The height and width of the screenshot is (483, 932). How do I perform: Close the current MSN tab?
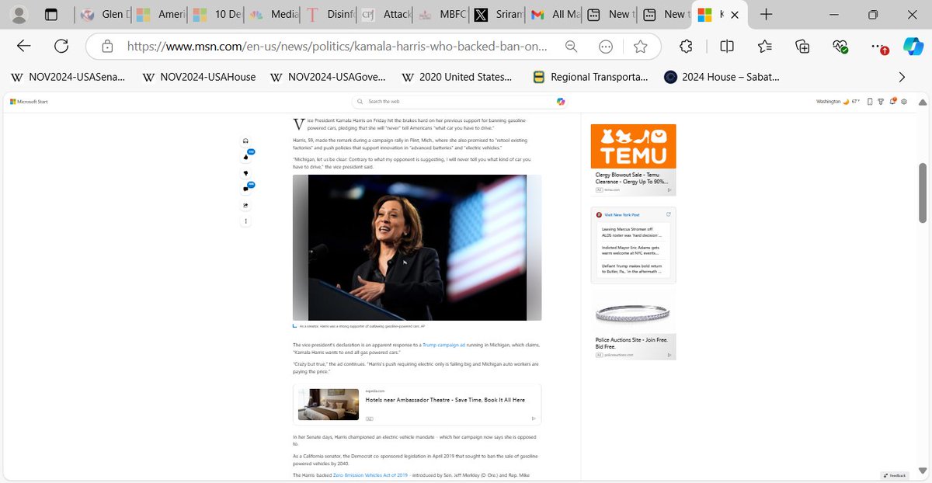click(x=735, y=15)
